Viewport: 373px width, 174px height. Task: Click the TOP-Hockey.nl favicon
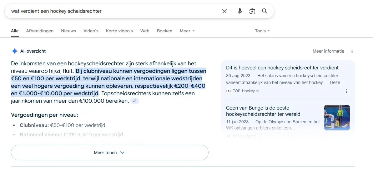[x=228, y=91]
